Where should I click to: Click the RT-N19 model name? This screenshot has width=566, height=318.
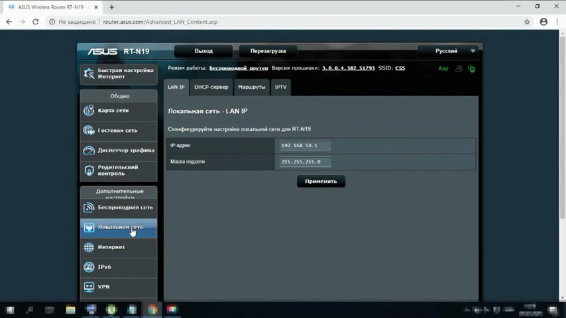[137, 52]
